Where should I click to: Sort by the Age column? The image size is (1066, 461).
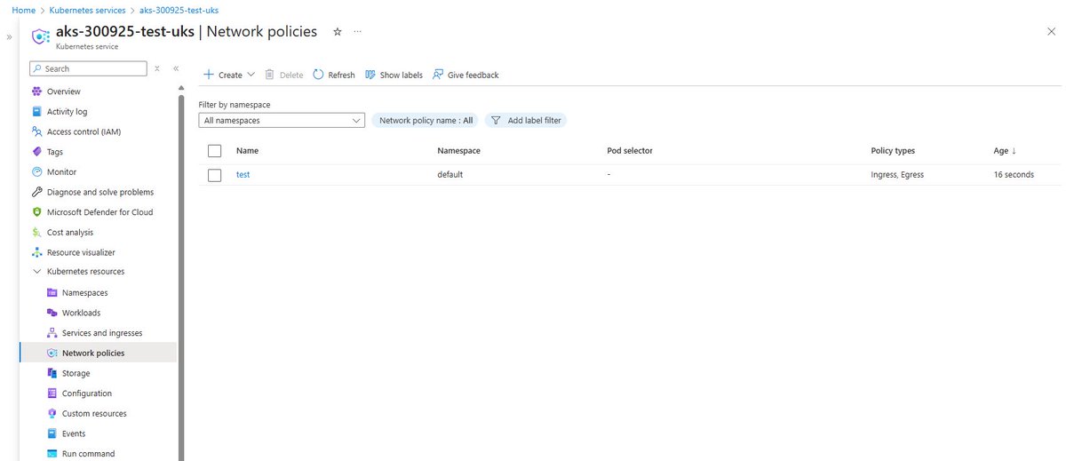tap(1005, 151)
